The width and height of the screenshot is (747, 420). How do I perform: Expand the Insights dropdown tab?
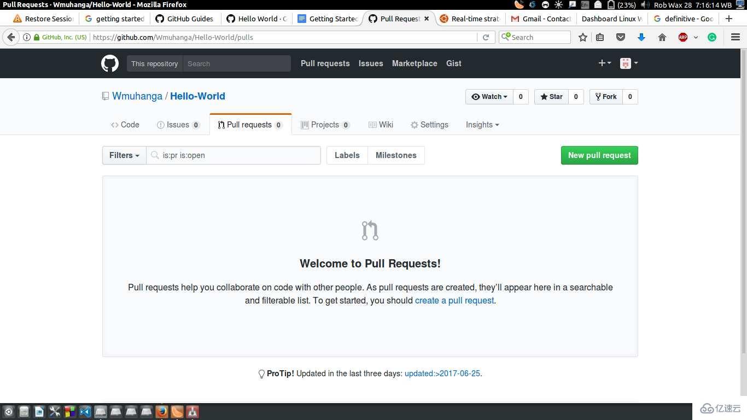482,125
